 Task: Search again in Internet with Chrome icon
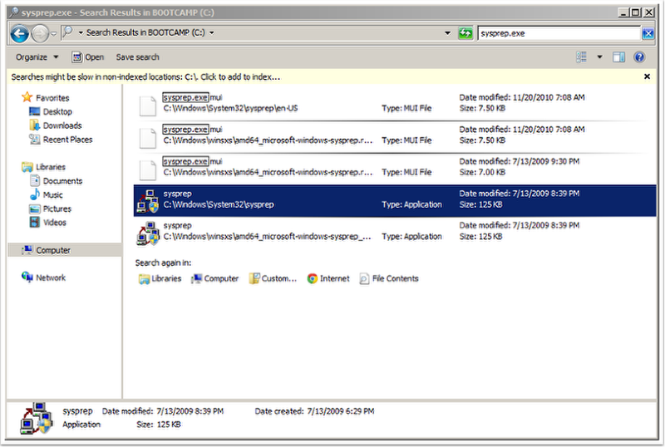coord(328,279)
